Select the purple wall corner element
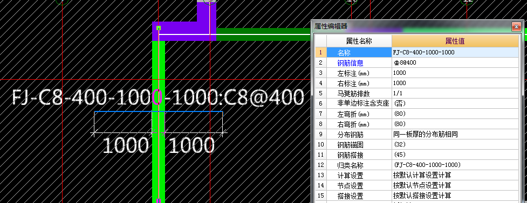527x203 pixels. [x=184, y=31]
